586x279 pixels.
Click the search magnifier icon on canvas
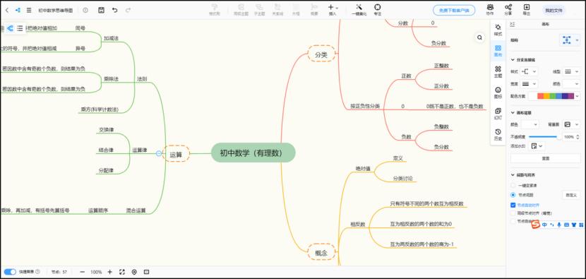[479, 37]
